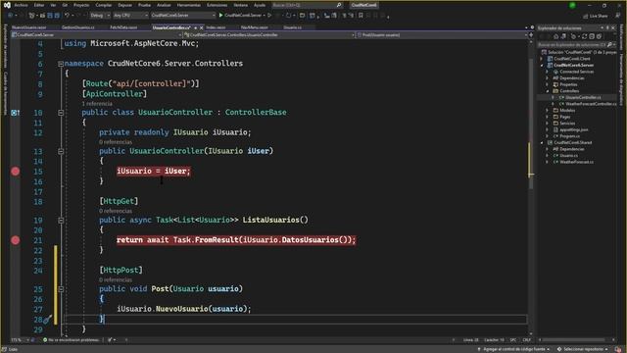
Task: Click the Save All toolbar icon
Action: tap(57, 16)
